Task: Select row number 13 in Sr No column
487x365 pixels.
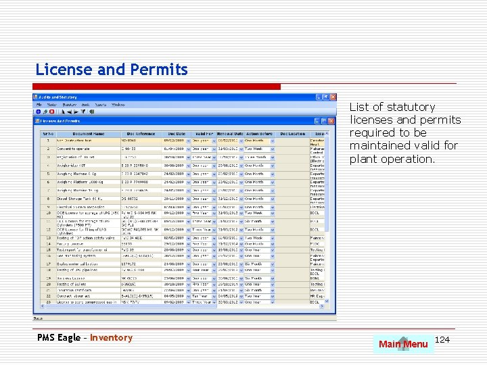Action: click(x=48, y=239)
